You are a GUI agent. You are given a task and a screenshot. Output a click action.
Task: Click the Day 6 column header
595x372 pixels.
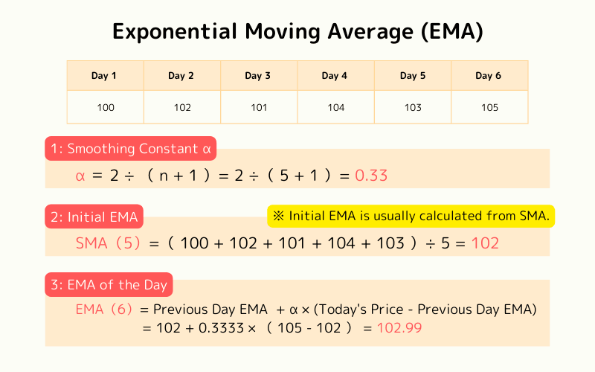(x=489, y=76)
